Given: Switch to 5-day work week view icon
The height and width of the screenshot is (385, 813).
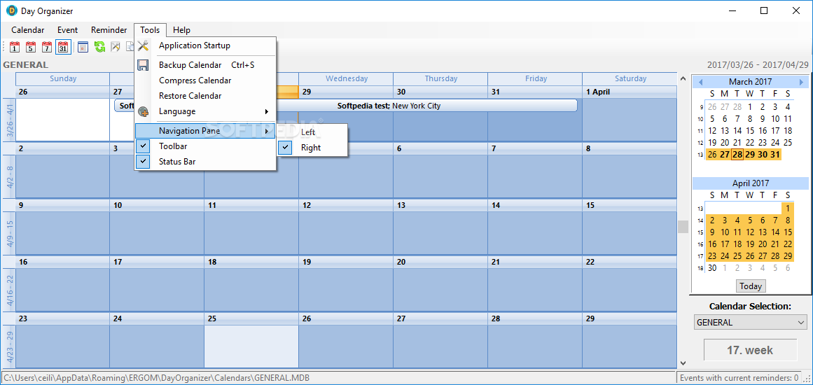Looking at the screenshot, I should [x=31, y=47].
